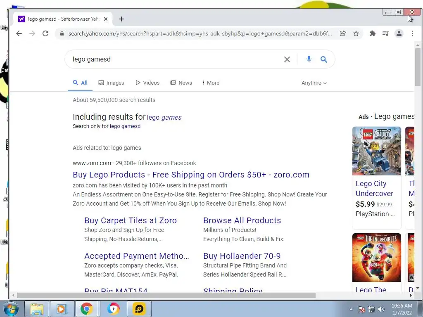Open the Extensions puzzle icon
Screen dimensions: 423x317
click(372, 33)
